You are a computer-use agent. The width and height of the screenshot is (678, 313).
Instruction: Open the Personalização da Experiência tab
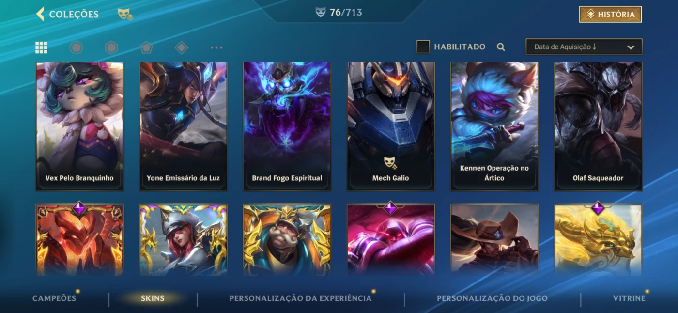pyautogui.click(x=300, y=298)
